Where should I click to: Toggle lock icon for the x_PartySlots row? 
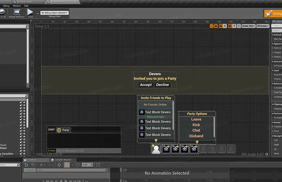(x=21, y=154)
